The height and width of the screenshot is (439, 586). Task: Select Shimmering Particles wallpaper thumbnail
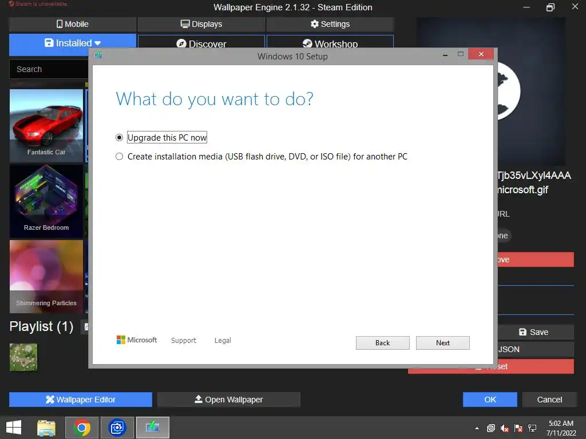(x=46, y=277)
